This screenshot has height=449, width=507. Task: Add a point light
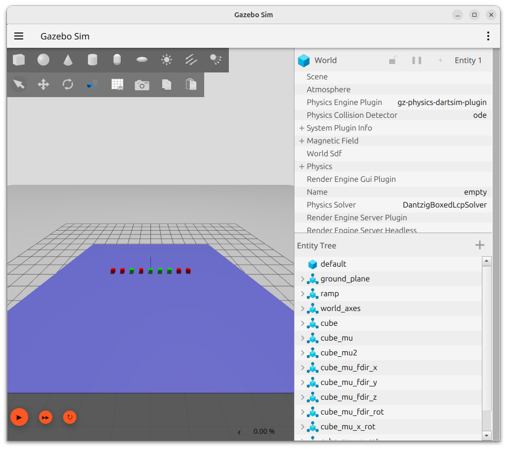tap(167, 60)
